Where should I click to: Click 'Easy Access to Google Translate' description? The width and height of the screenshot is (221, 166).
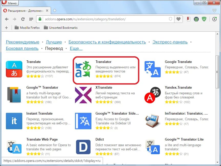[113, 121]
